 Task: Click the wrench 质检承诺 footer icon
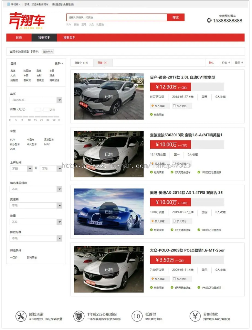[21, 316]
